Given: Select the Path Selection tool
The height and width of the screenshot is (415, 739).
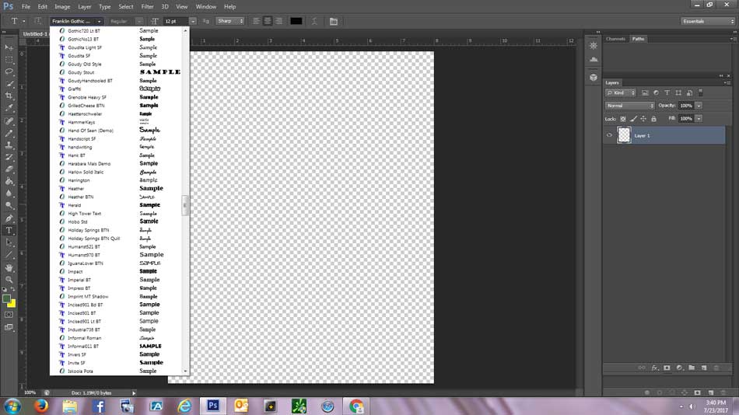Looking at the screenshot, I should coord(9,242).
